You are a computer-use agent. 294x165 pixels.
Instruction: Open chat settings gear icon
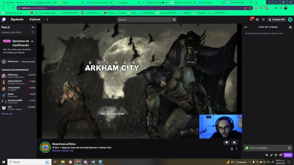click(281, 155)
